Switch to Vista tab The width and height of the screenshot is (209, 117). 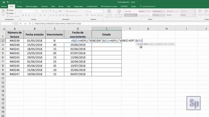tap(69, 6)
